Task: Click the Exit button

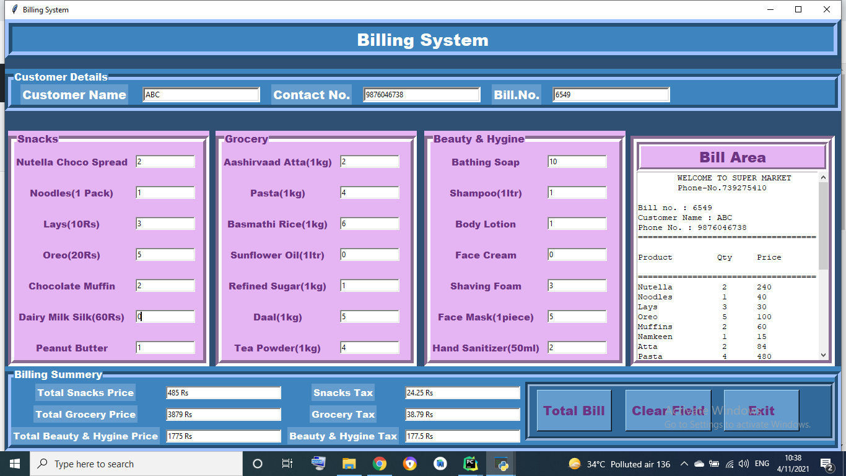Action: [761, 410]
